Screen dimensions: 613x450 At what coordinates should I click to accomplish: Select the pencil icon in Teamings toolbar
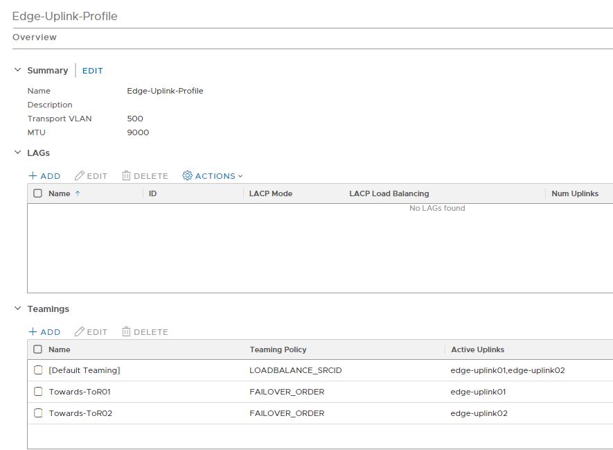click(81, 331)
